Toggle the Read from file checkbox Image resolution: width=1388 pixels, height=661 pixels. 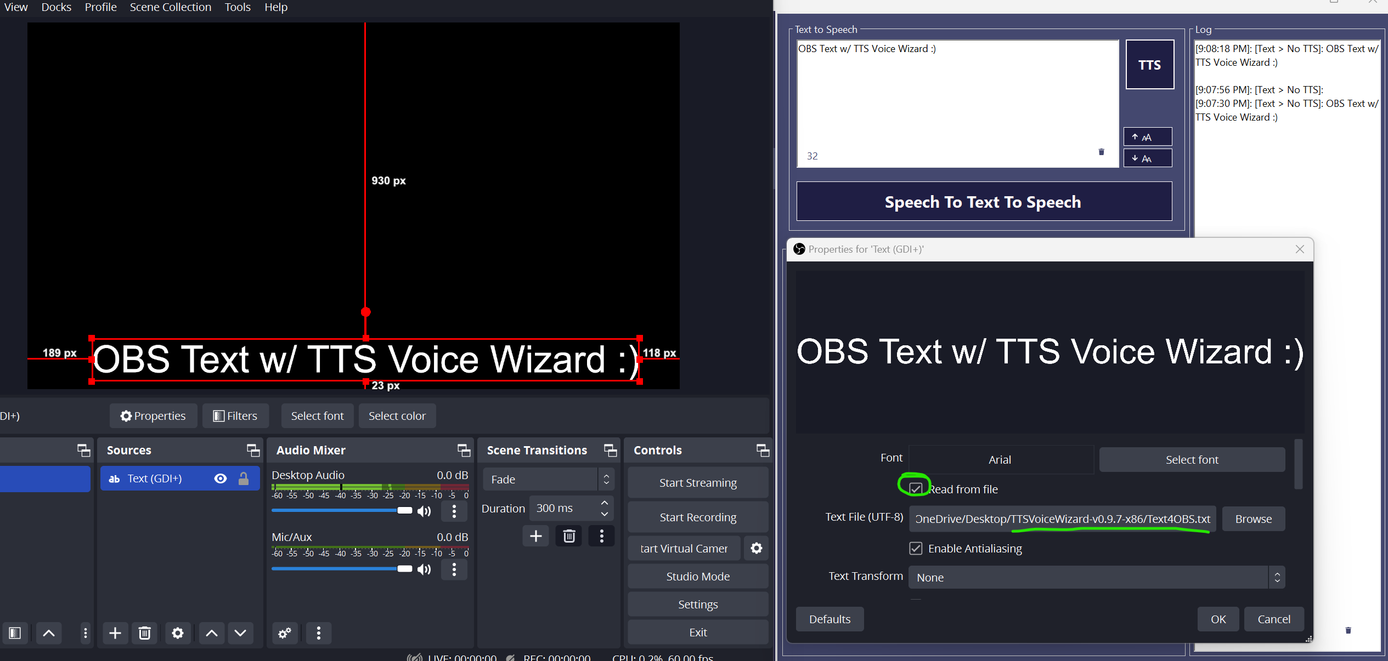point(916,489)
